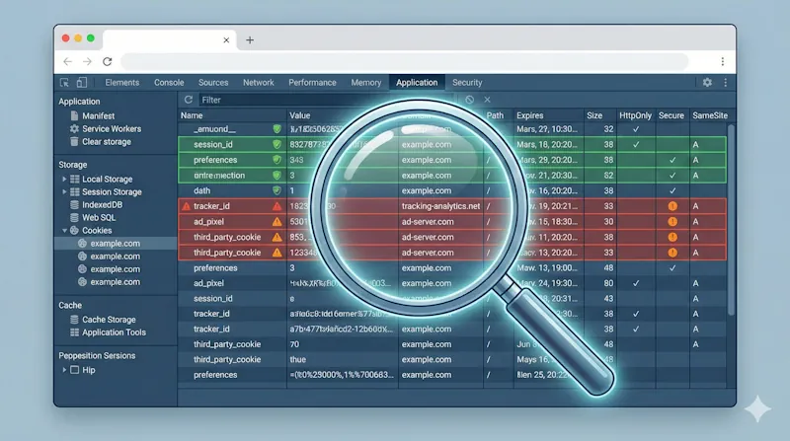Click the cookie table vertical scrollbar
The height and width of the screenshot is (441, 790).
pyautogui.click(x=731, y=221)
